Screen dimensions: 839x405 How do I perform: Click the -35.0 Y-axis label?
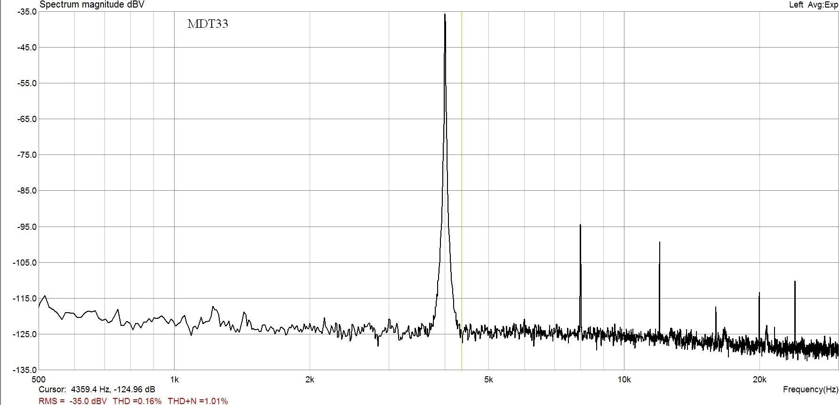tap(26, 11)
